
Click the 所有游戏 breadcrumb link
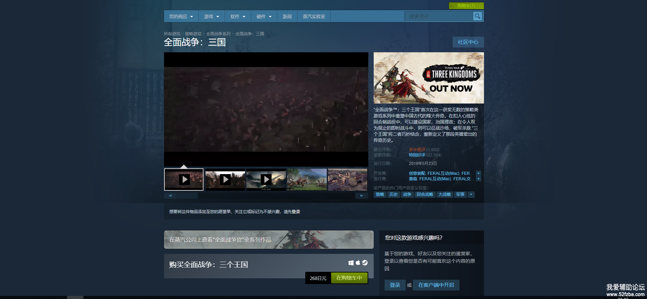[x=172, y=34]
